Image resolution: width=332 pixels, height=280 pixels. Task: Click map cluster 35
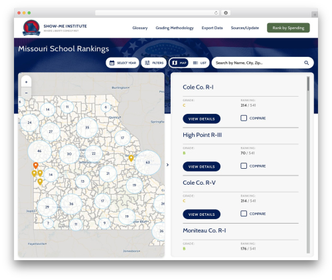click(x=87, y=128)
